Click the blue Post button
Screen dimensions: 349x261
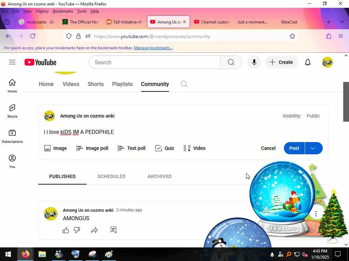pyautogui.click(x=294, y=148)
